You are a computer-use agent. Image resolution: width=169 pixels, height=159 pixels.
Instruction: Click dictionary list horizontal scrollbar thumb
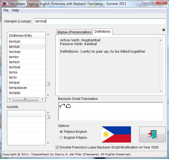pos(25,99)
